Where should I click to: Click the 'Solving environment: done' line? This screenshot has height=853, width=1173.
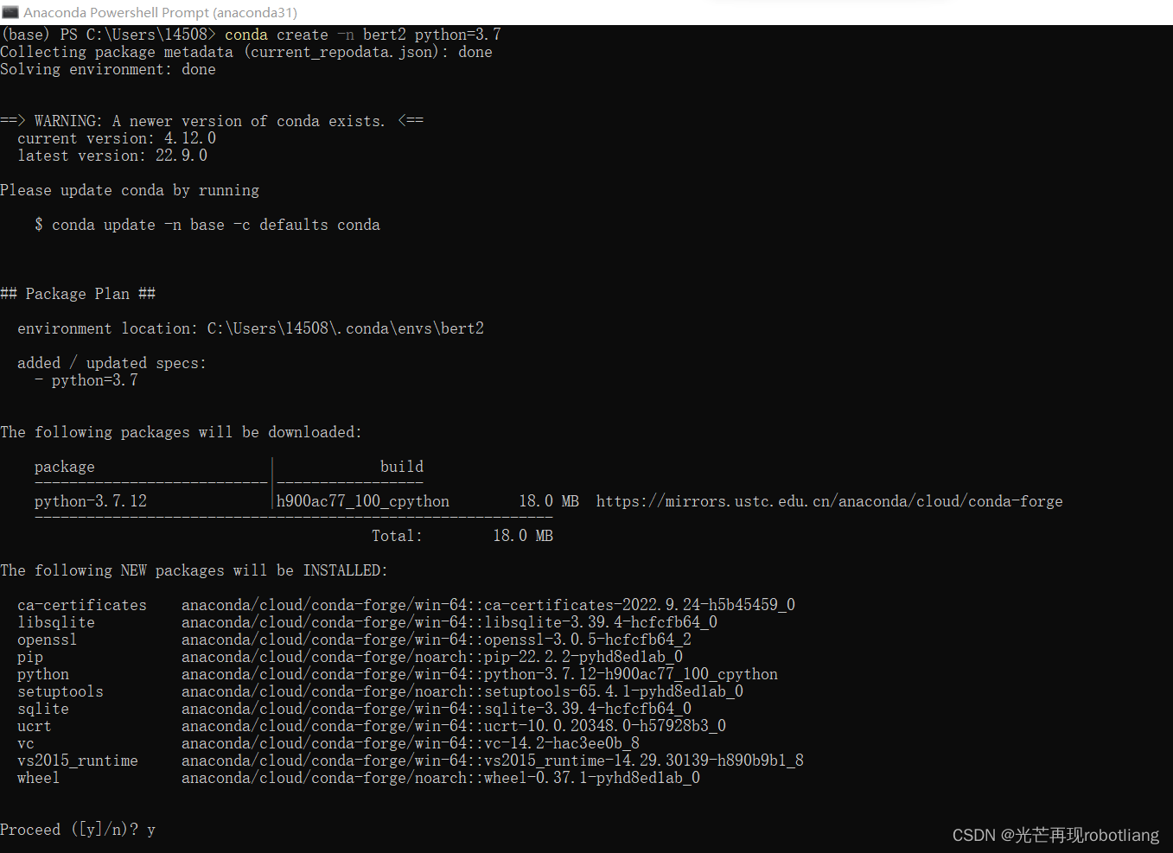point(108,69)
